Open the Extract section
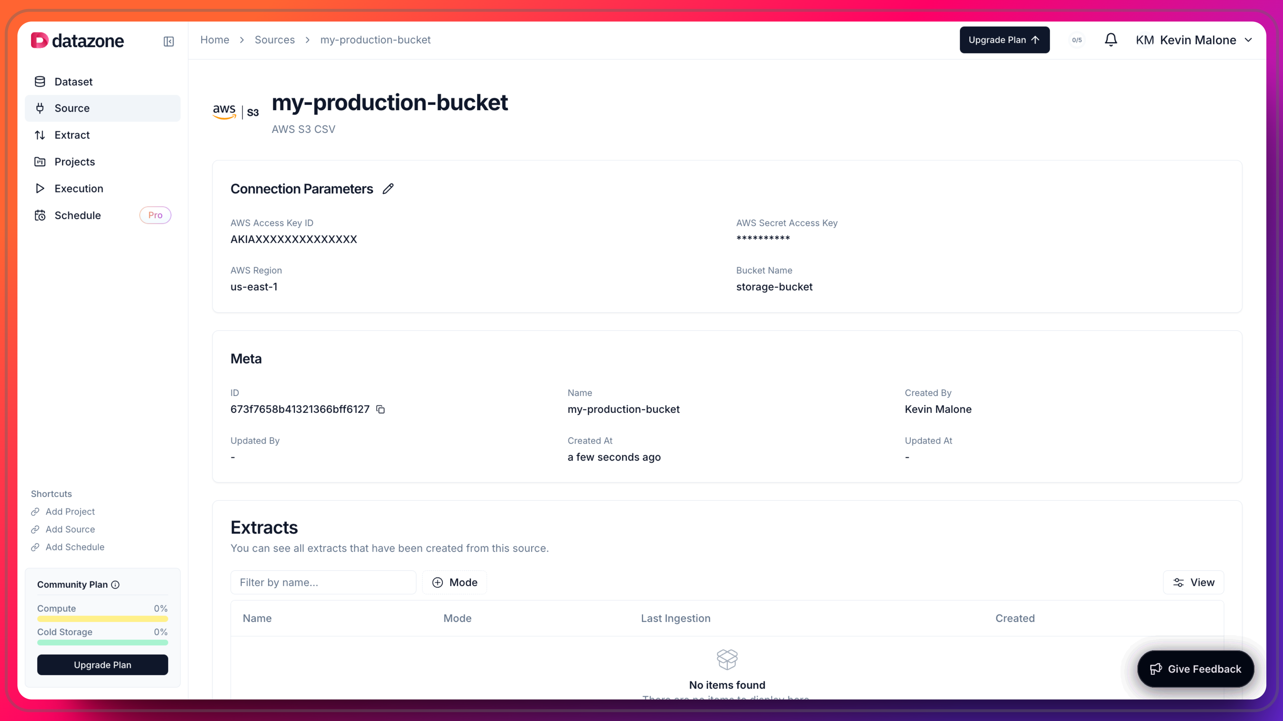1283x721 pixels. 103,135
